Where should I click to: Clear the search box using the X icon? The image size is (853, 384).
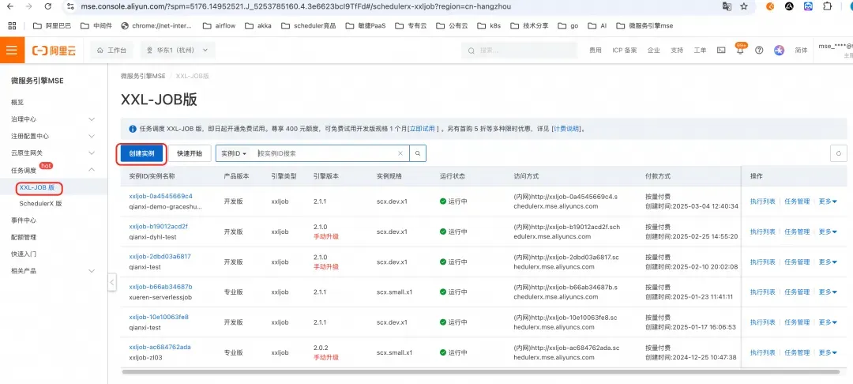click(400, 153)
